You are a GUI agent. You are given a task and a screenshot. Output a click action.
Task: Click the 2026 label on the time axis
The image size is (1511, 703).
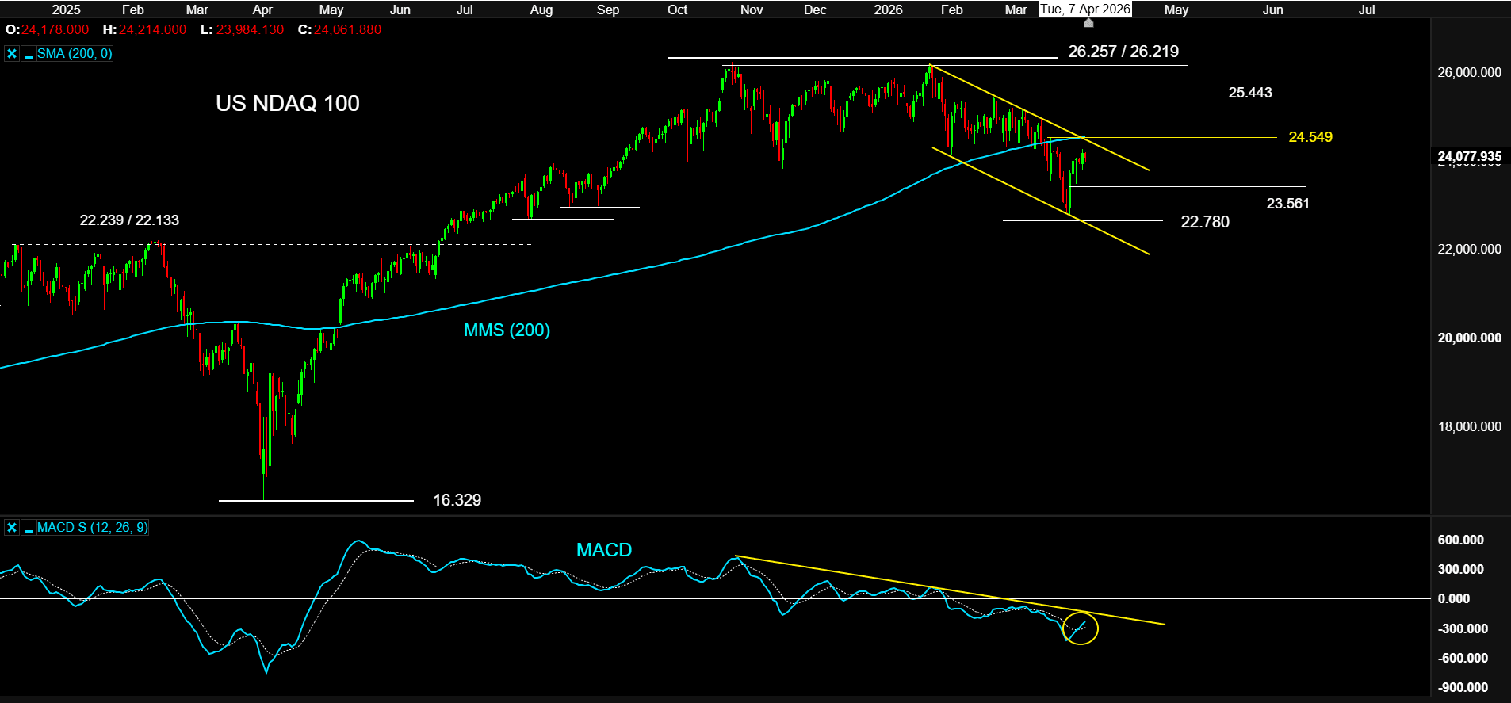coord(888,10)
